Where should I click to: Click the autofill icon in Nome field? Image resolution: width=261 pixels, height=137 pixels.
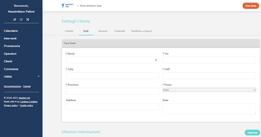point(156,60)
